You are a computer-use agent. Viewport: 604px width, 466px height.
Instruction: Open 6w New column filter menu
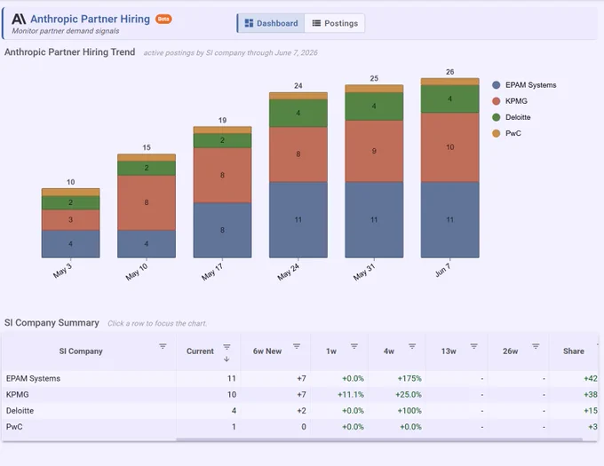(x=297, y=346)
